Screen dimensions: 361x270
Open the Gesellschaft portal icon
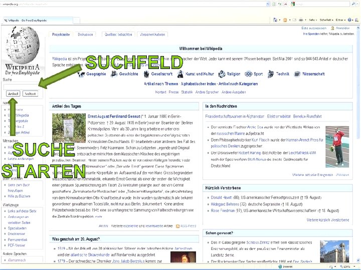[146, 74]
